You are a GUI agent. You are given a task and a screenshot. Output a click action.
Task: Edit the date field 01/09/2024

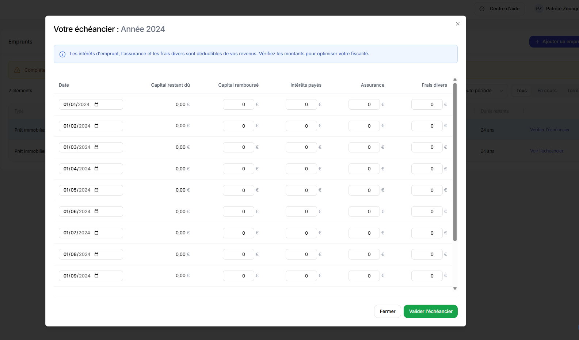click(91, 276)
